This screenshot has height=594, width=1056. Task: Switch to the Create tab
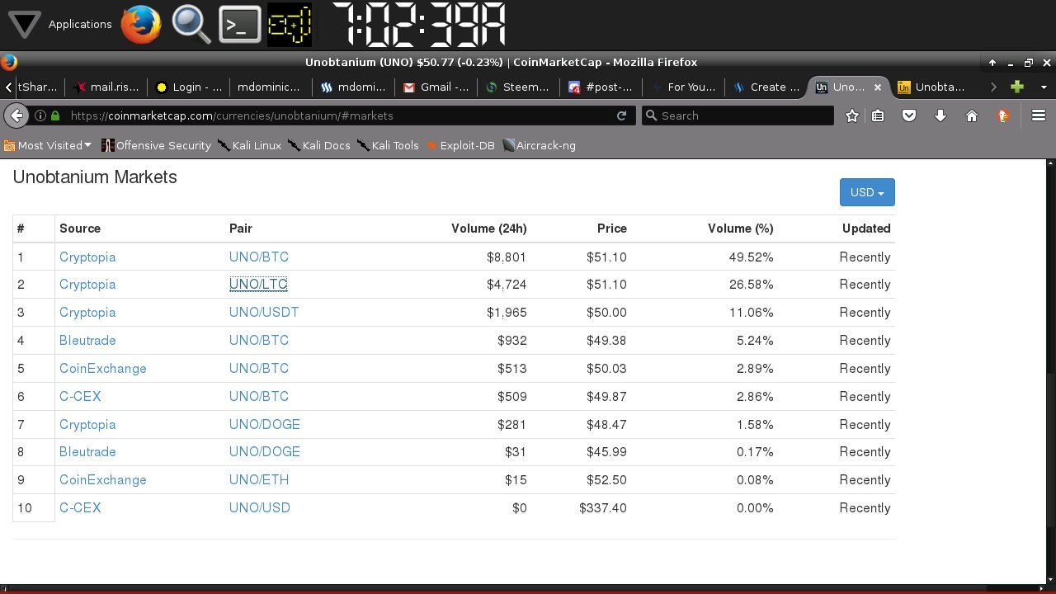(766, 87)
